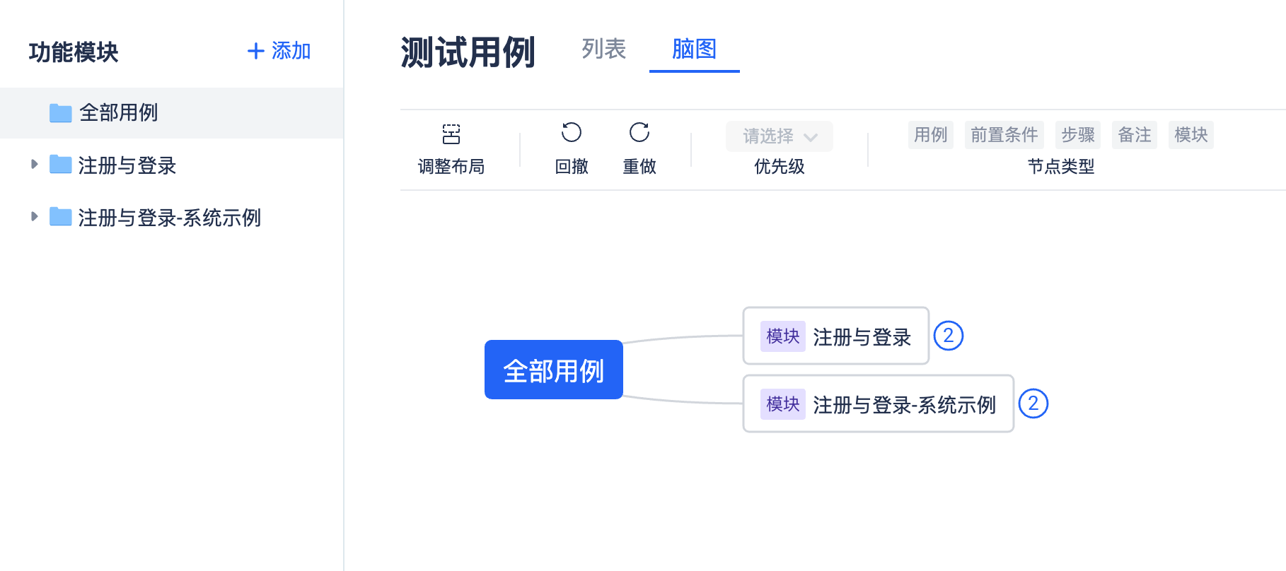Toggle the 前置条件 node type tag
This screenshot has height=571, width=1286.
[1004, 135]
